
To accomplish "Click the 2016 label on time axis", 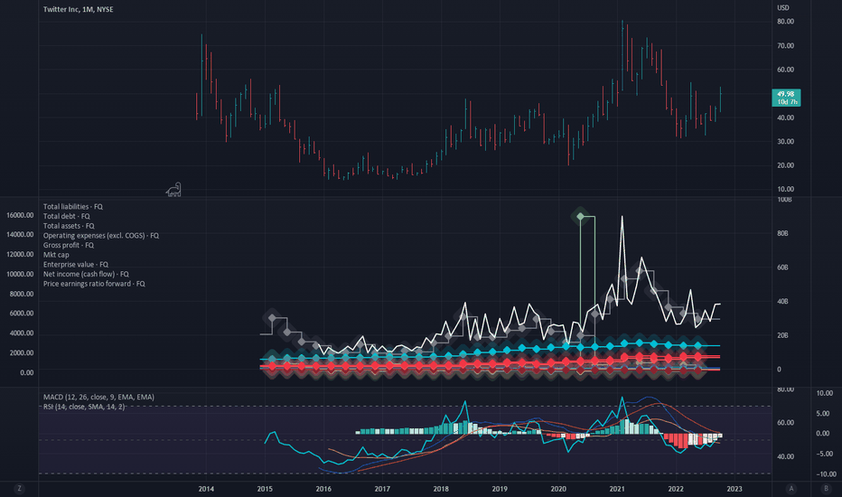I will point(323,489).
